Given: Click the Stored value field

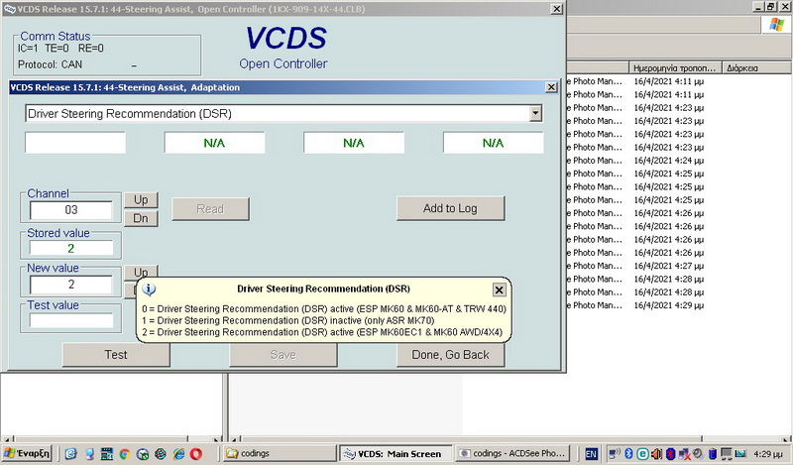Looking at the screenshot, I should click(70, 248).
